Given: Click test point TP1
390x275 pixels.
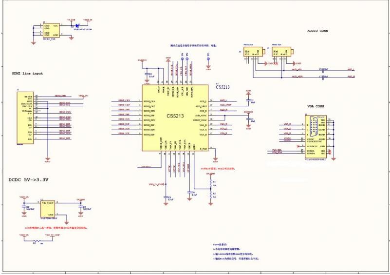Looking at the screenshot, I should tap(182, 59).
